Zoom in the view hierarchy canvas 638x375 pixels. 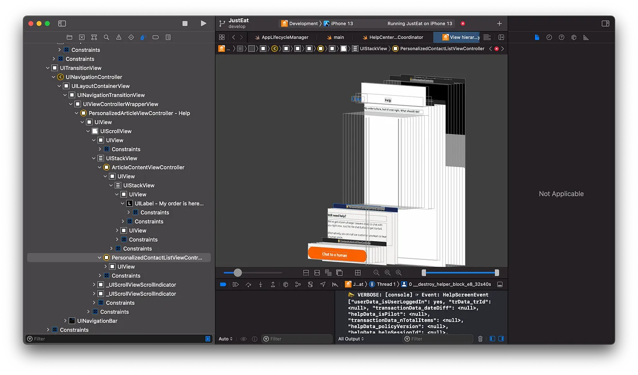pyautogui.click(x=399, y=273)
